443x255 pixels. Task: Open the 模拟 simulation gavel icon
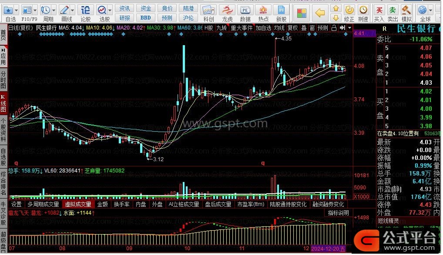[x=406, y=10]
